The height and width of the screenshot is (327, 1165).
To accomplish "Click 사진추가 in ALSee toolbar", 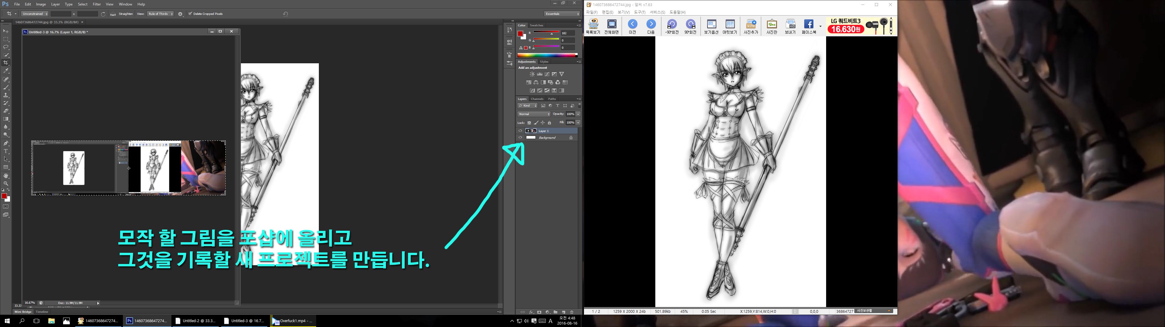I will pyautogui.click(x=751, y=27).
